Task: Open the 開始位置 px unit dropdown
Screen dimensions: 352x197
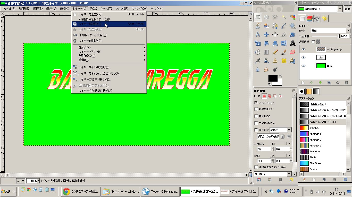Action: coord(281,143)
